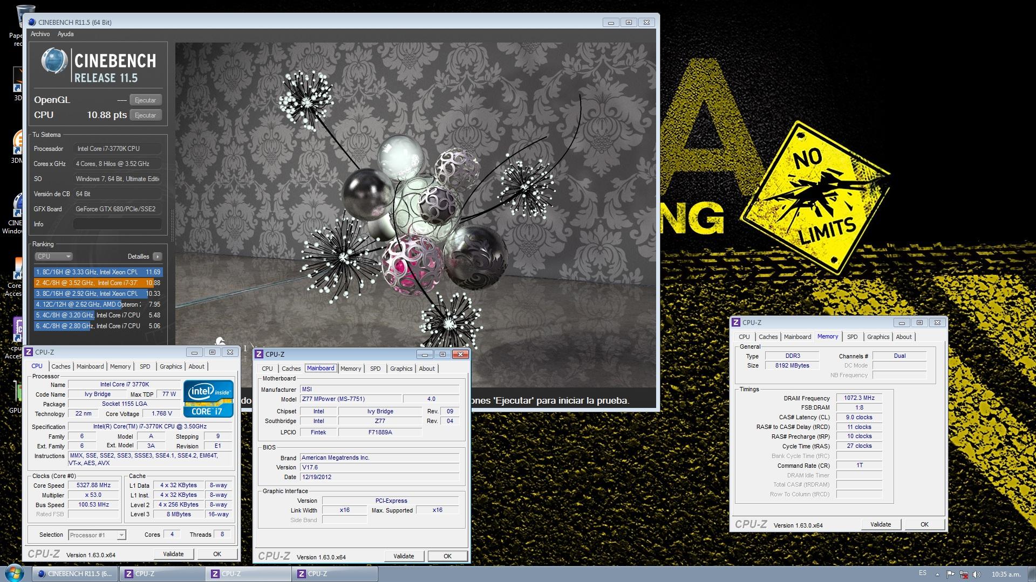This screenshot has height=582, width=1036.
Task: Open the volume speaker tray icon
Action: click(x=976, y=574)
